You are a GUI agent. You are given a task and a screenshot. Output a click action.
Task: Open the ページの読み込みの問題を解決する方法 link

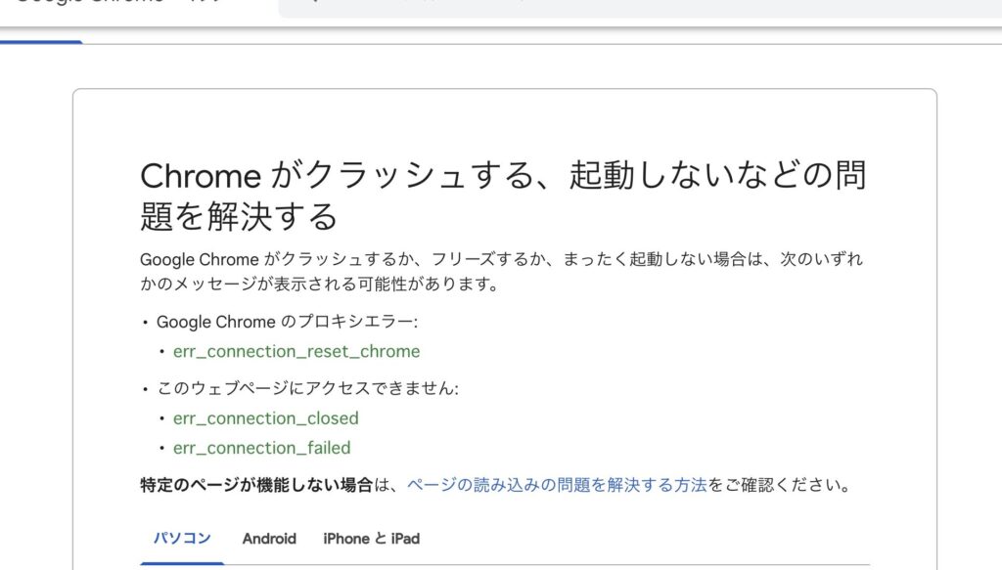[556, 485]
